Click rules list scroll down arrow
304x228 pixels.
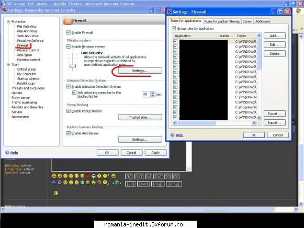pos(259,118)
